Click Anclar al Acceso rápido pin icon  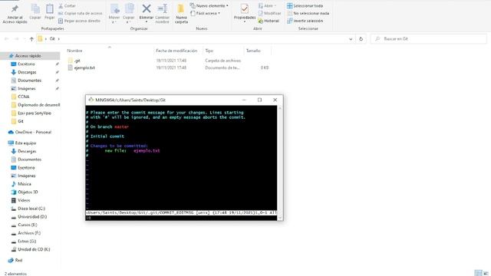[x=15, y=8]
